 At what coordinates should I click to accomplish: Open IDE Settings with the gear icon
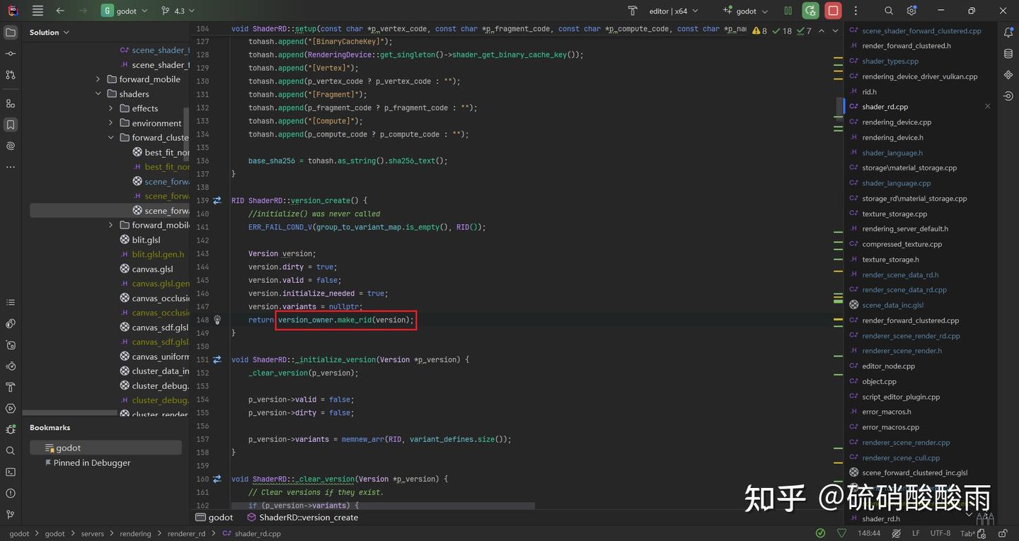point(911,11)
